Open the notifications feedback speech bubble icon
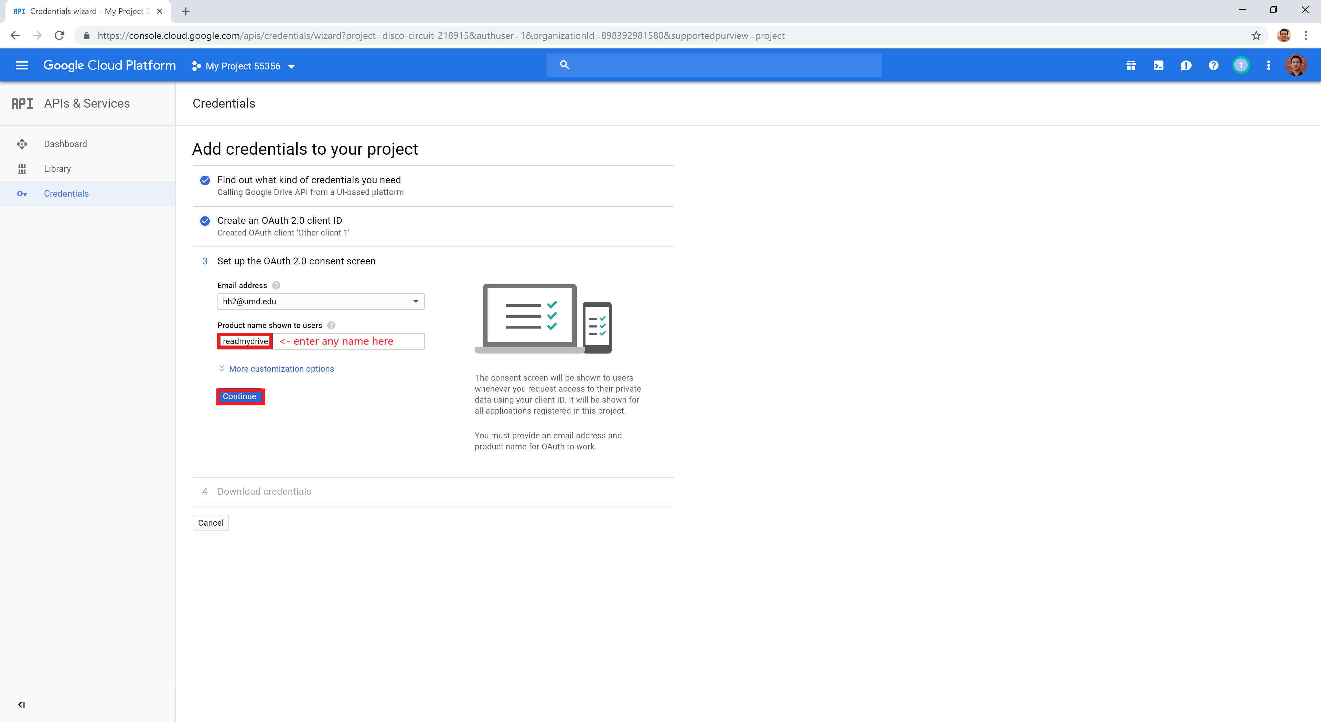This screenshot has width=1321, height=722. pyautogui.click(x=1186, y=65)
